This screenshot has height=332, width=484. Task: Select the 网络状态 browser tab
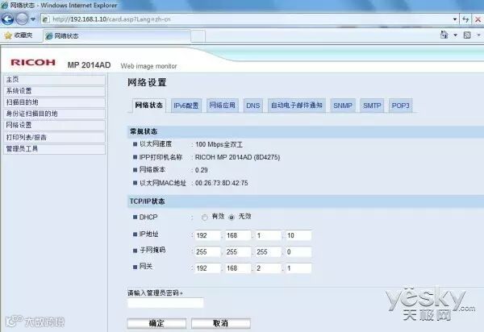[117, 36]
